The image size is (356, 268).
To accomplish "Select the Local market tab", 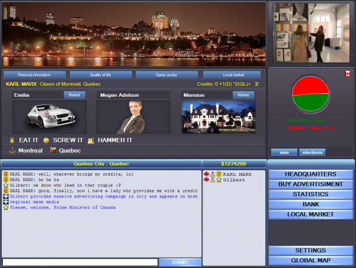I will point(232,75).
